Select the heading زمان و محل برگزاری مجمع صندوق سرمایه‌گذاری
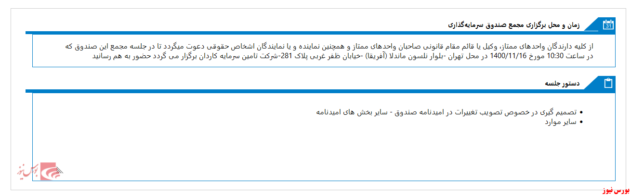Screen dimensions: 631x196 point(513,24)
